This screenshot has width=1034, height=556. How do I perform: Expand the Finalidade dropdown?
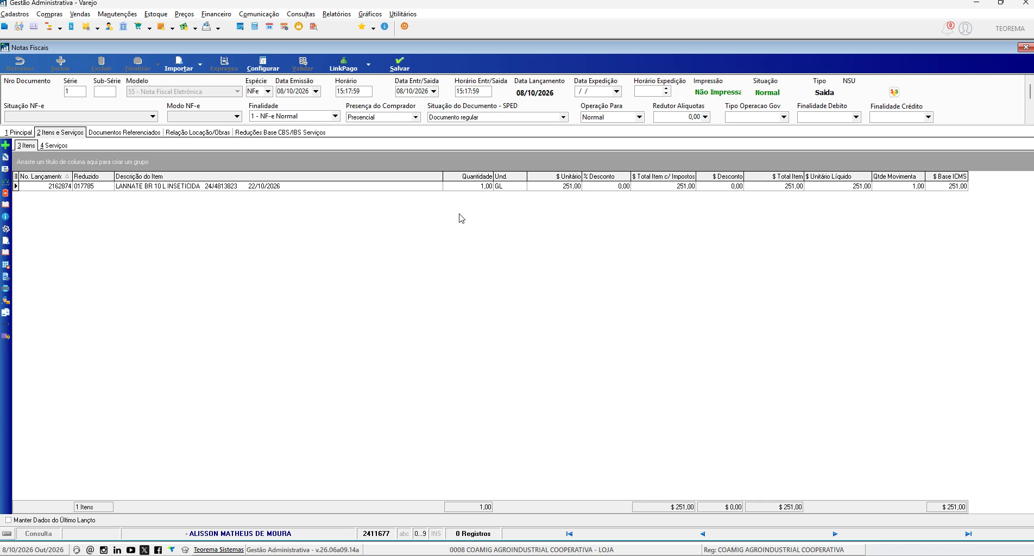(x=335, y=116)
